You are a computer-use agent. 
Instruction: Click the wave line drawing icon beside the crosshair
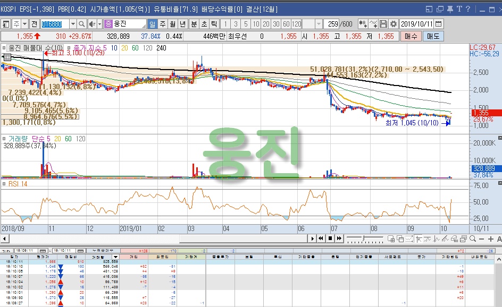[x=428, y=239]
